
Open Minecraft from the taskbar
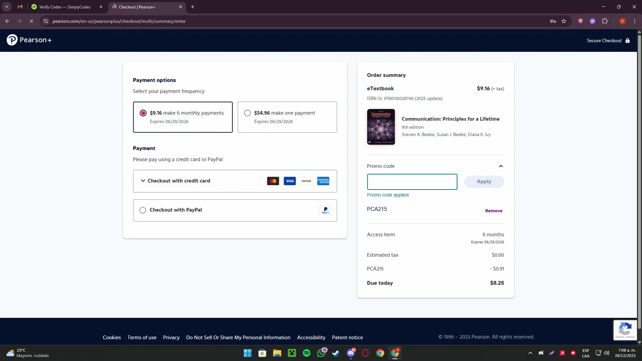point(292,353)
